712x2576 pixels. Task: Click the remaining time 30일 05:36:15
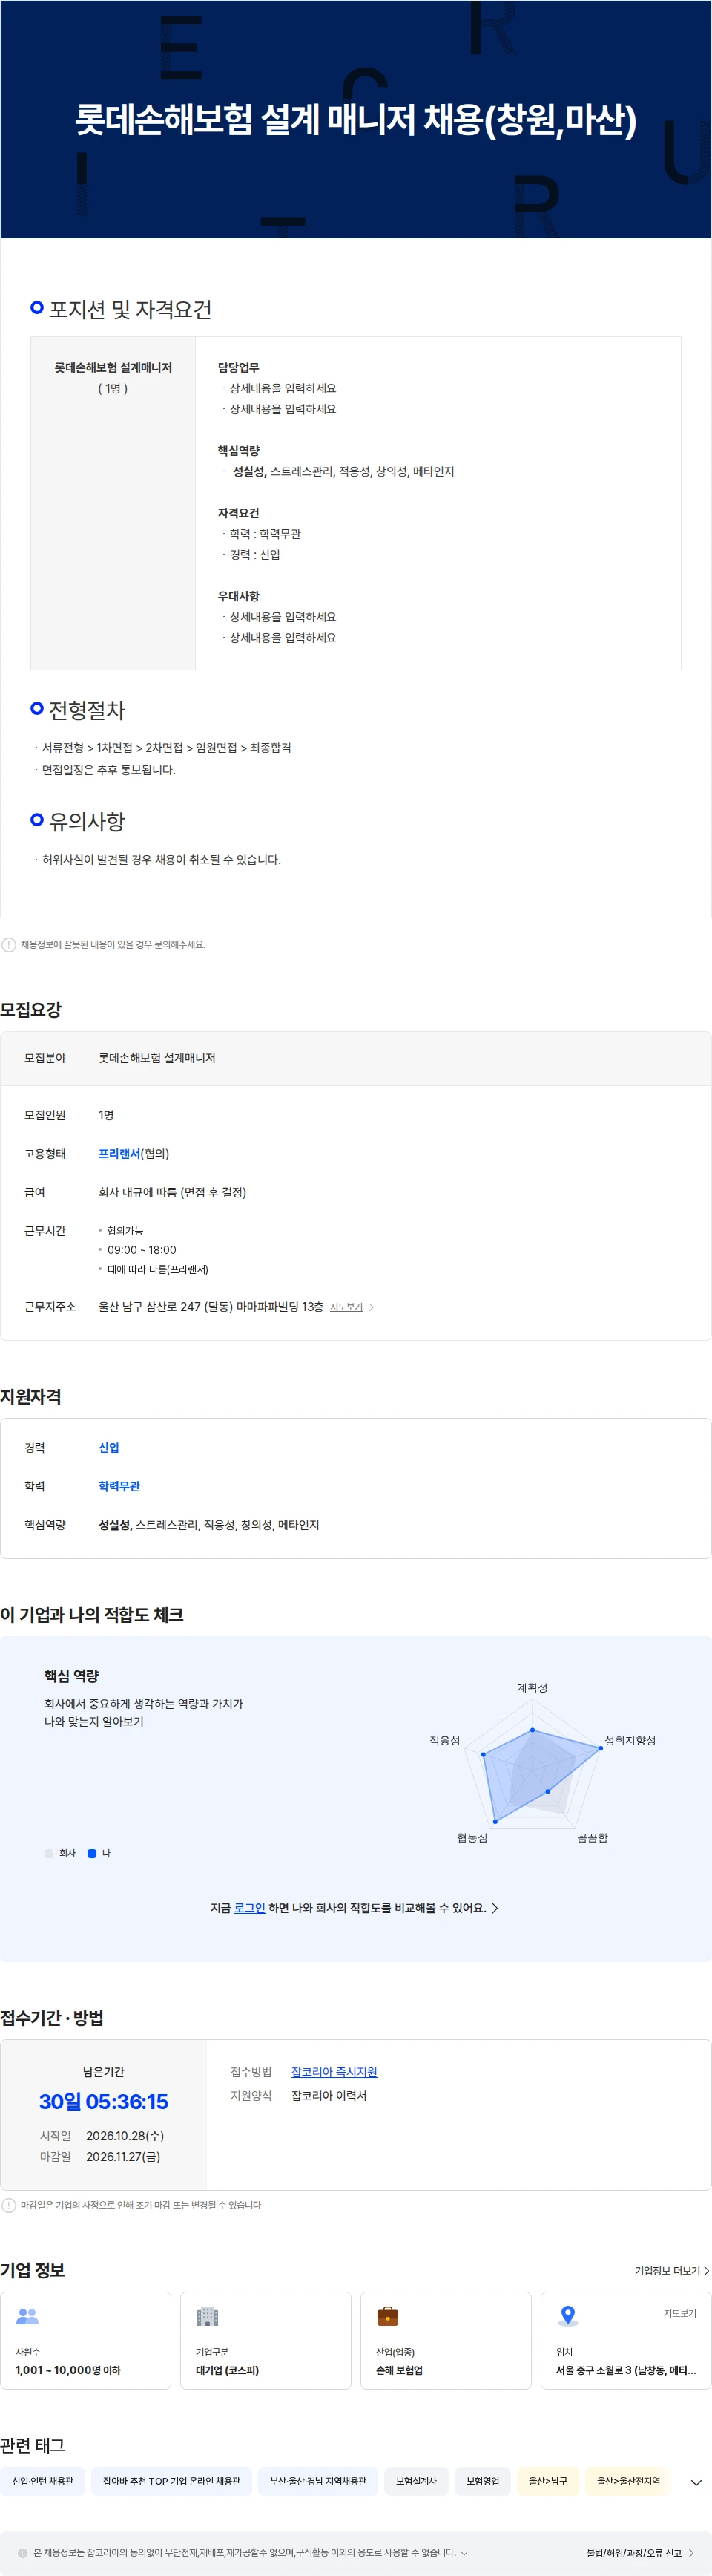point(104,2101)
